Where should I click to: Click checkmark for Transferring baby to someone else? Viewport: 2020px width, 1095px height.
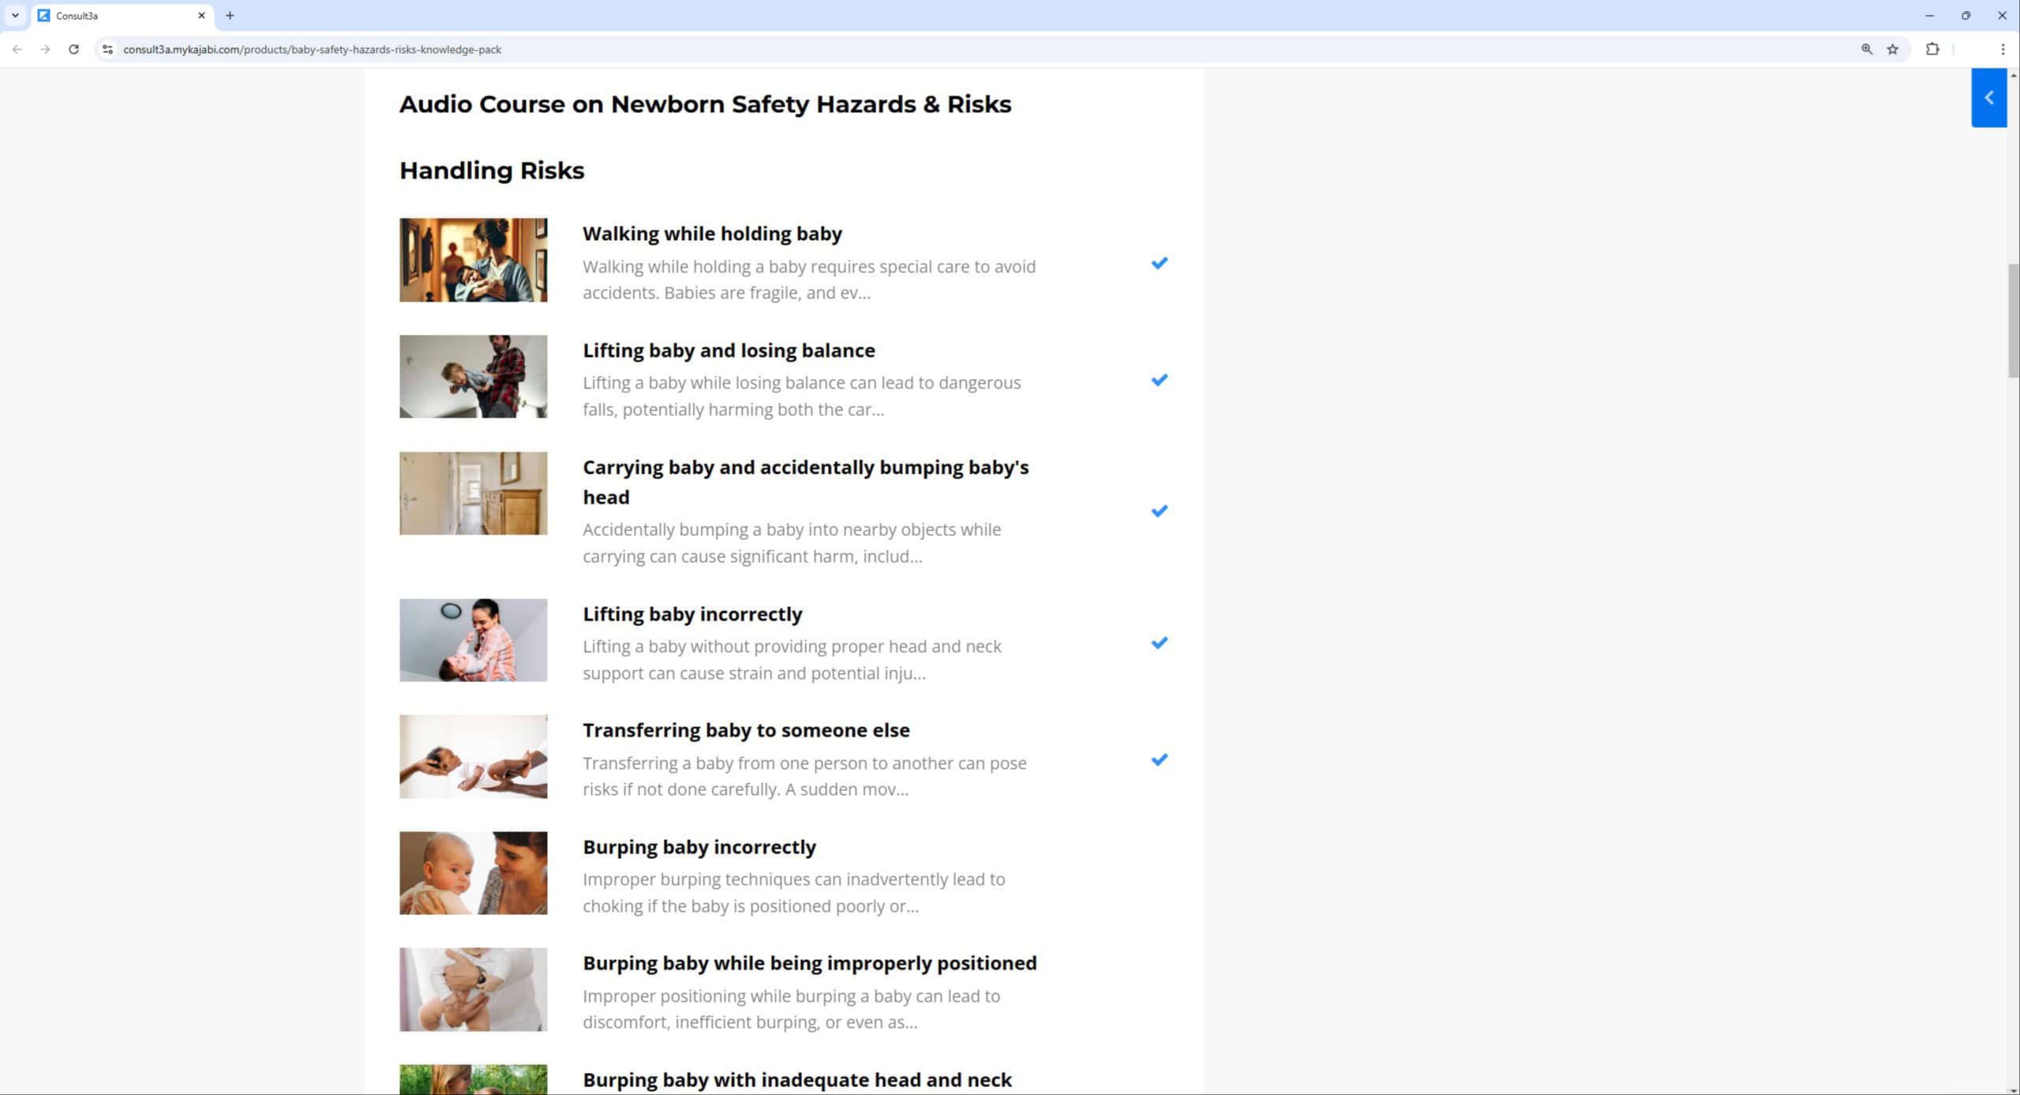1158,759
